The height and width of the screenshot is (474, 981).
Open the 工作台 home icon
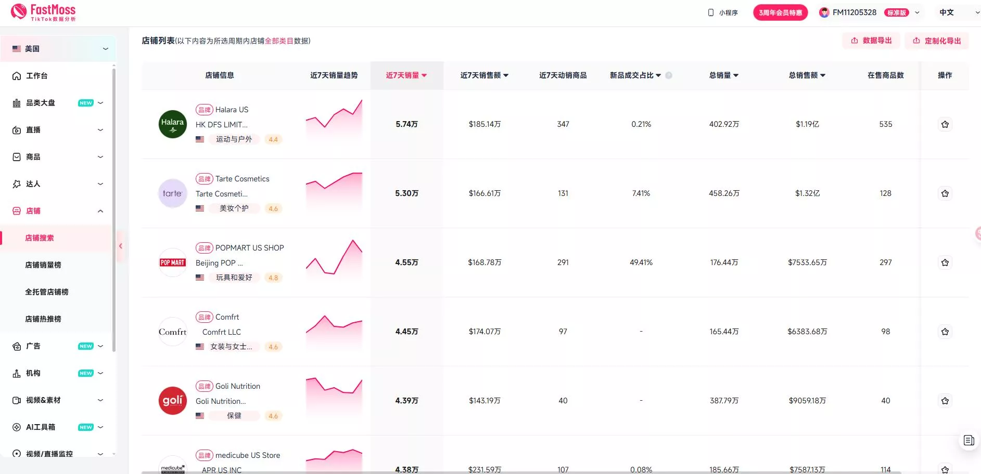click(17, 76)
